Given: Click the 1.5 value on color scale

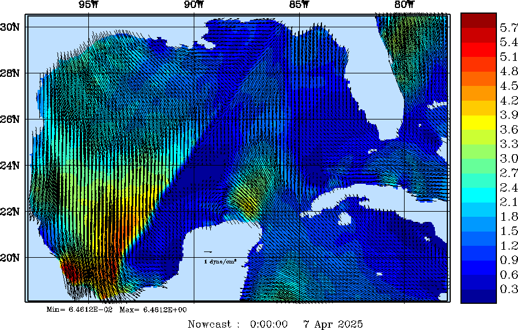Looking at the screenshot, I should tap(509, 231).
